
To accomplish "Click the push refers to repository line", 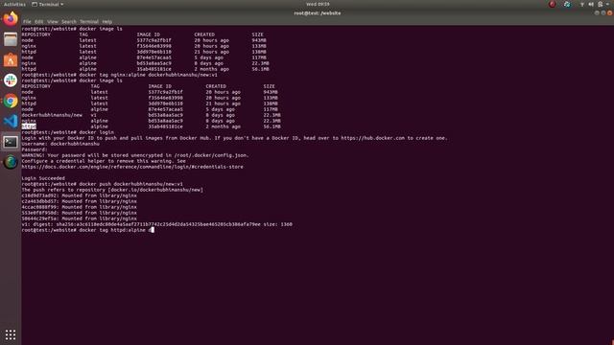I will pos(112,190).
